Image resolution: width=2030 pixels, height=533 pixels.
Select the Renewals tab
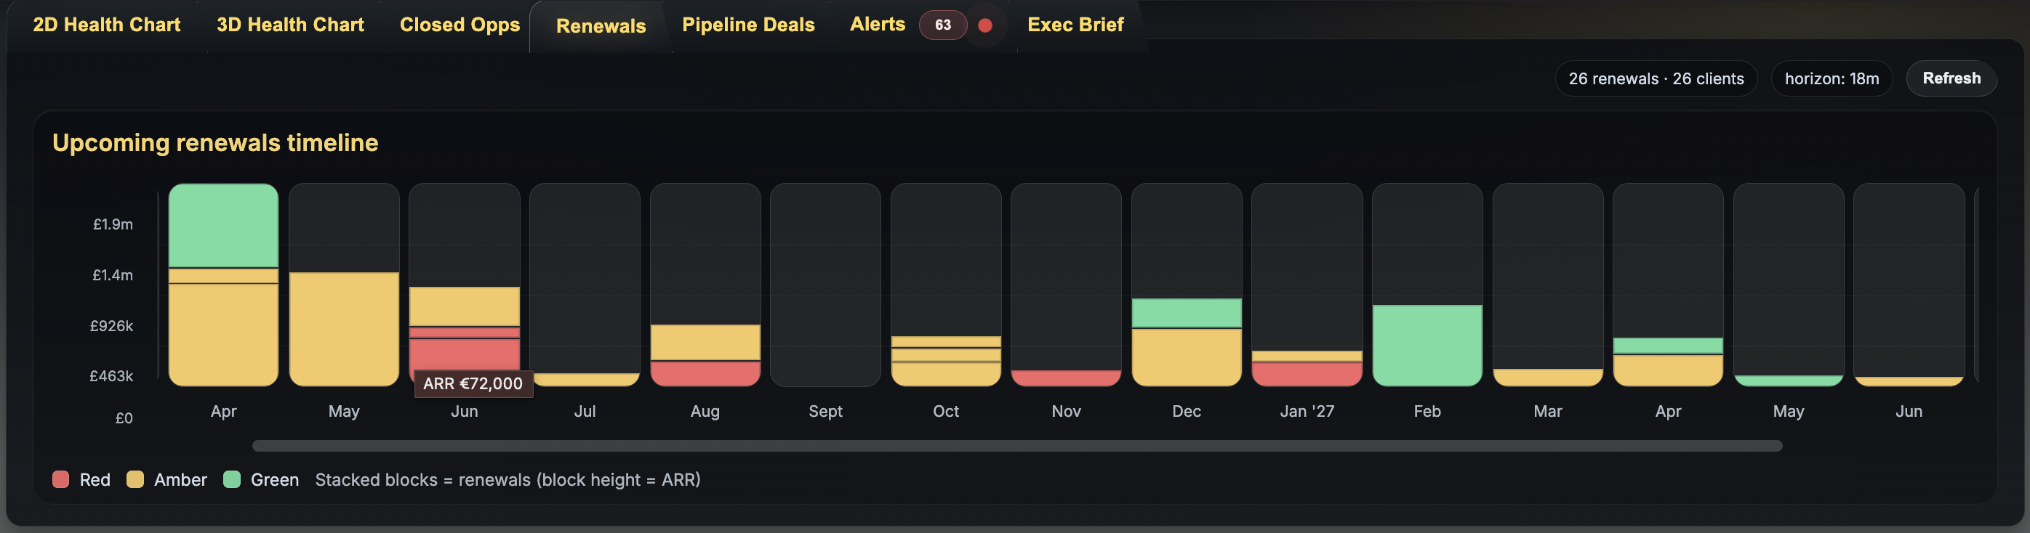[600, 25]
